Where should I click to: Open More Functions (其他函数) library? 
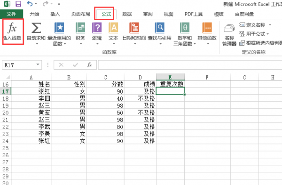click(x=207, y=33)
